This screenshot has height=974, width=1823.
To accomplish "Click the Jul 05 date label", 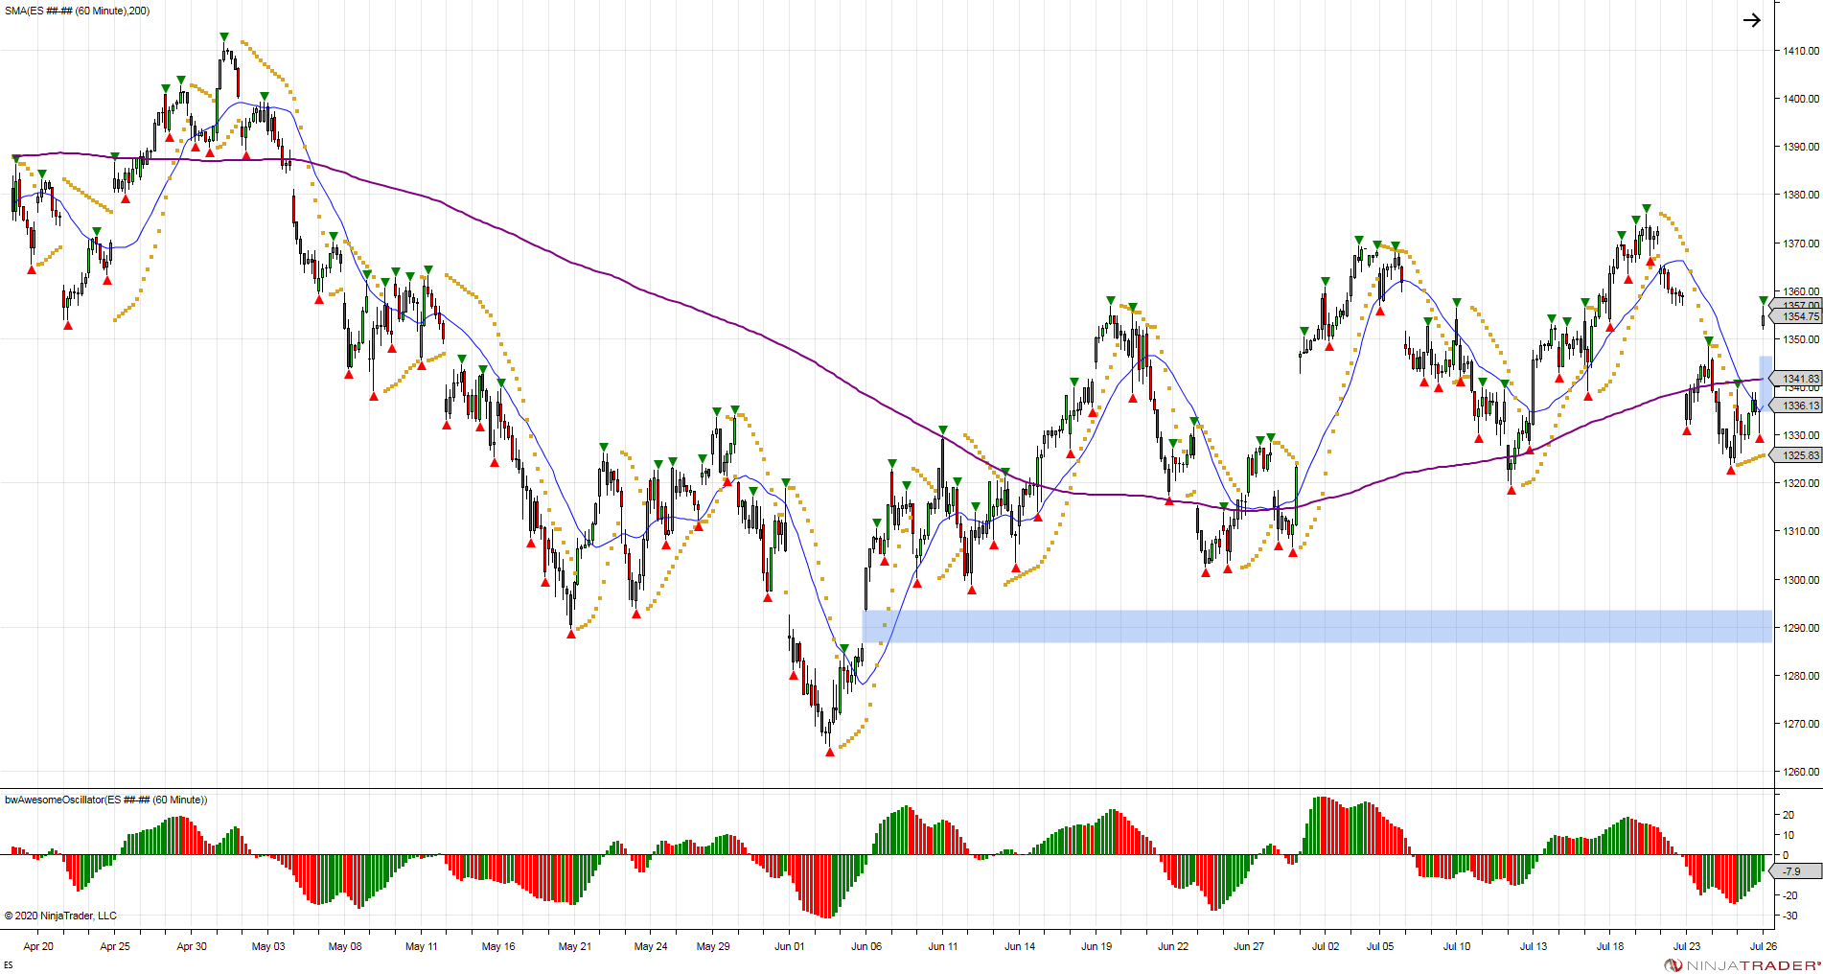I will 1380,946.
